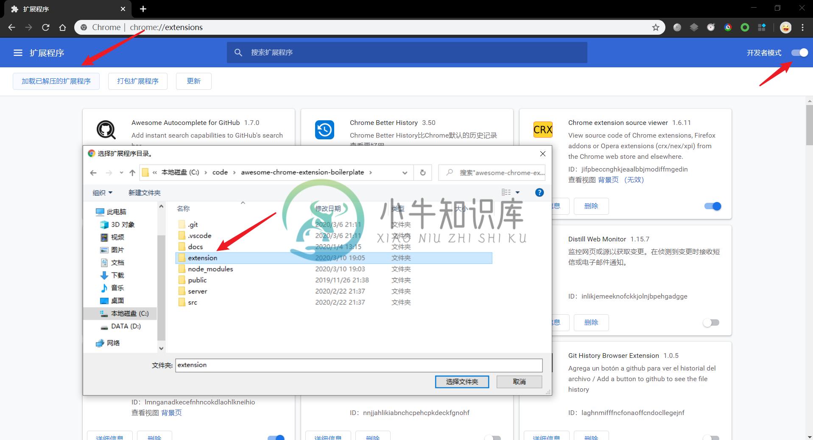Sort by 名称 column header
Screen dimensions: 813x440
pyautogui.click(x=183, y=208)
